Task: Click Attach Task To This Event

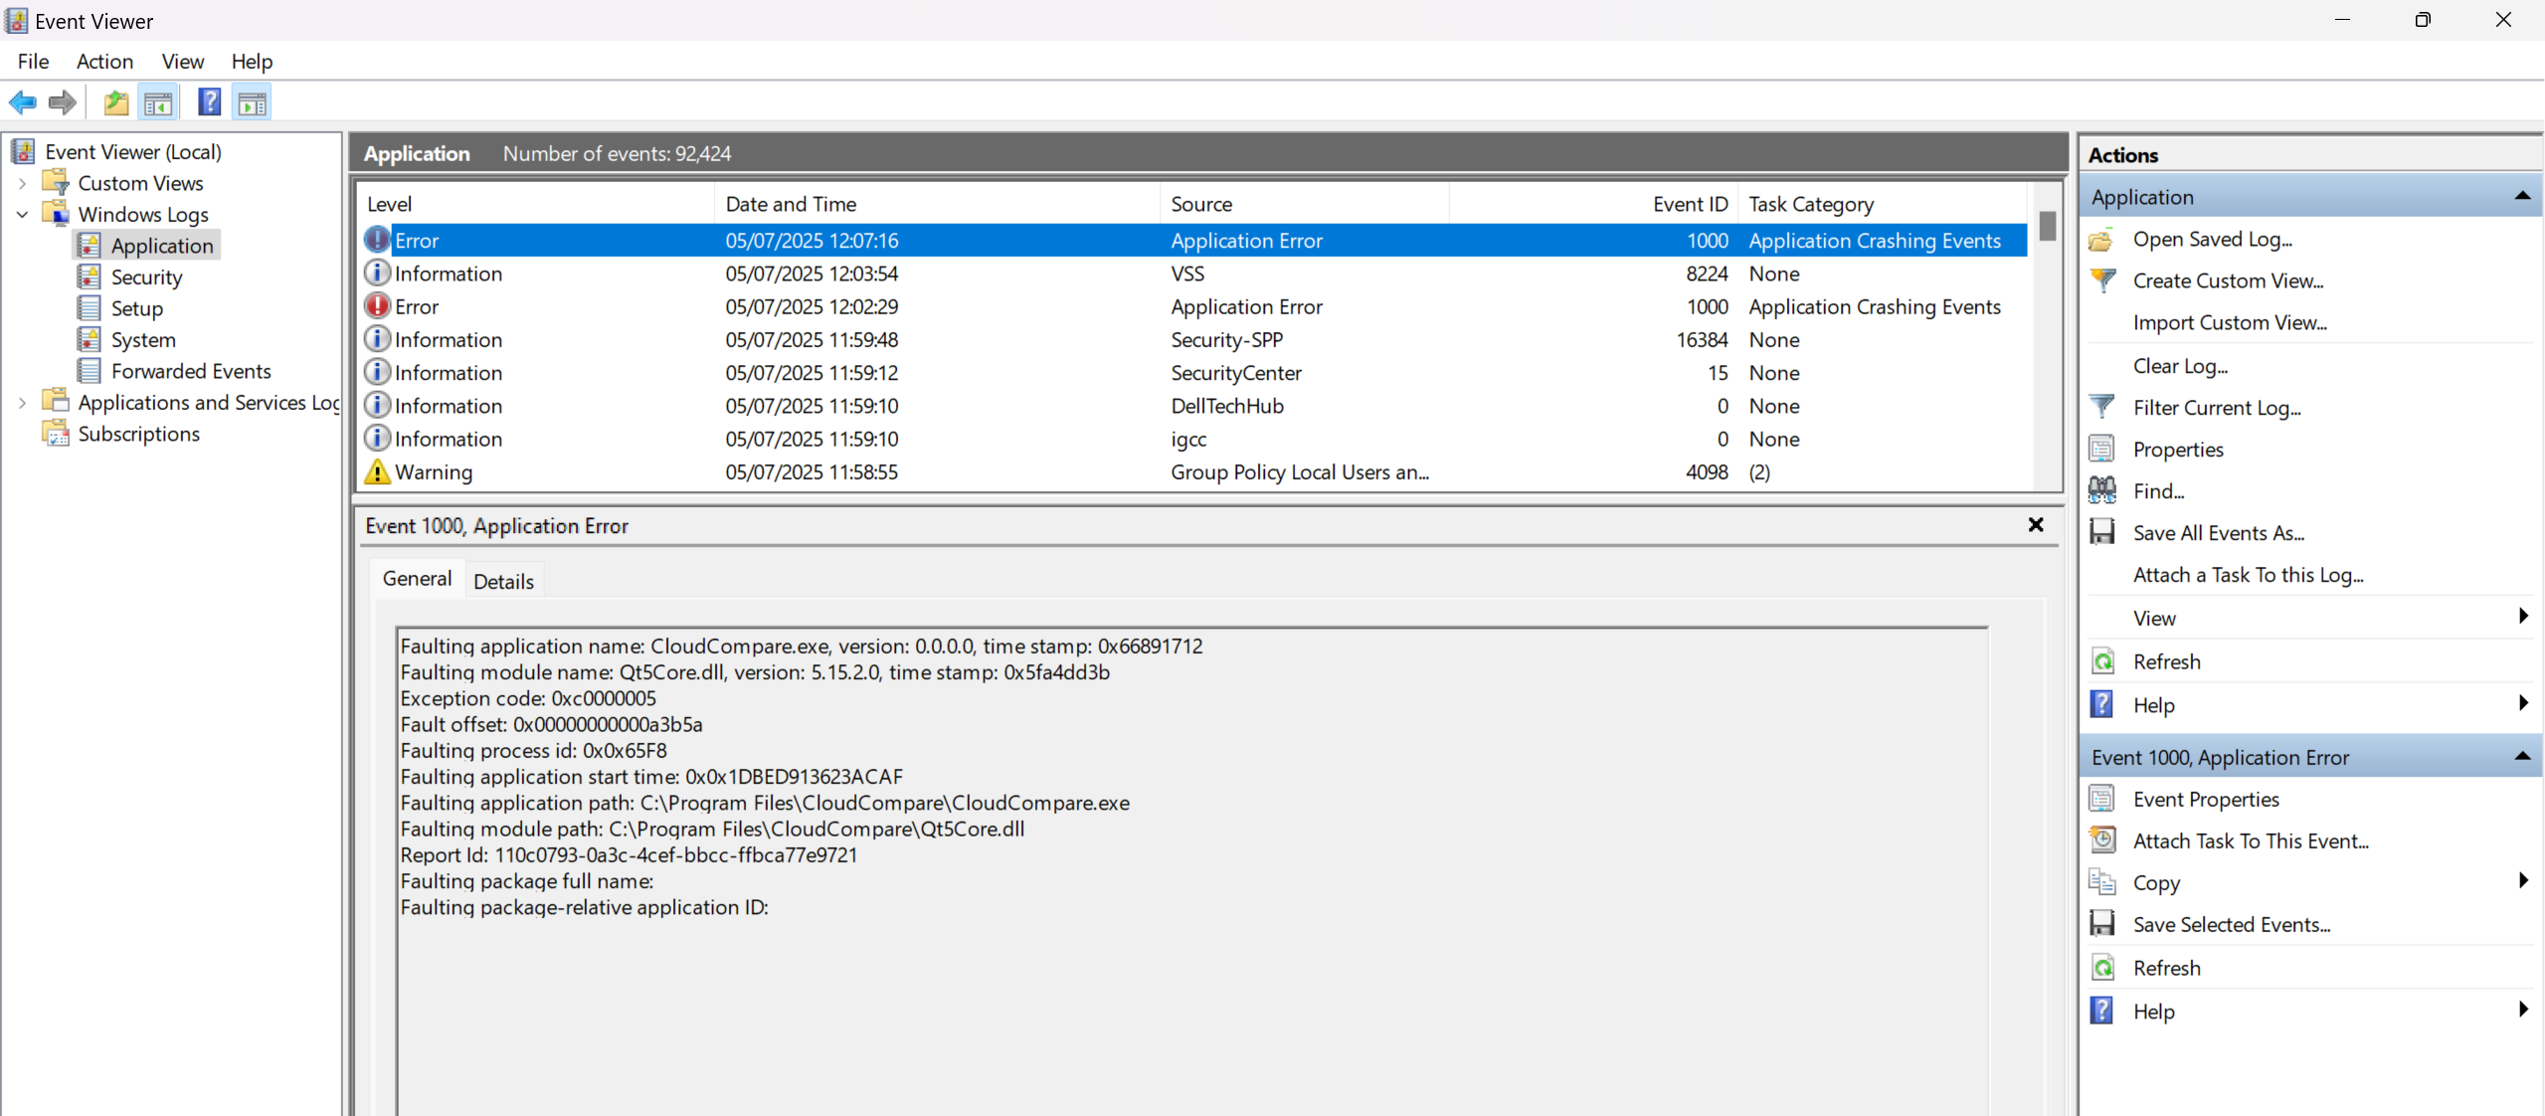Action: (2250, 840)
